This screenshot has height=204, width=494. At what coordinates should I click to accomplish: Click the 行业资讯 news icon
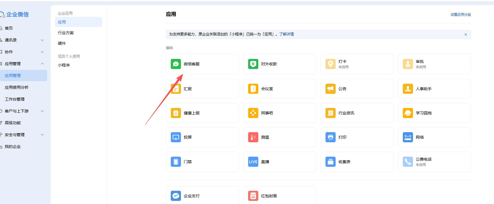(x=331, y=113)
